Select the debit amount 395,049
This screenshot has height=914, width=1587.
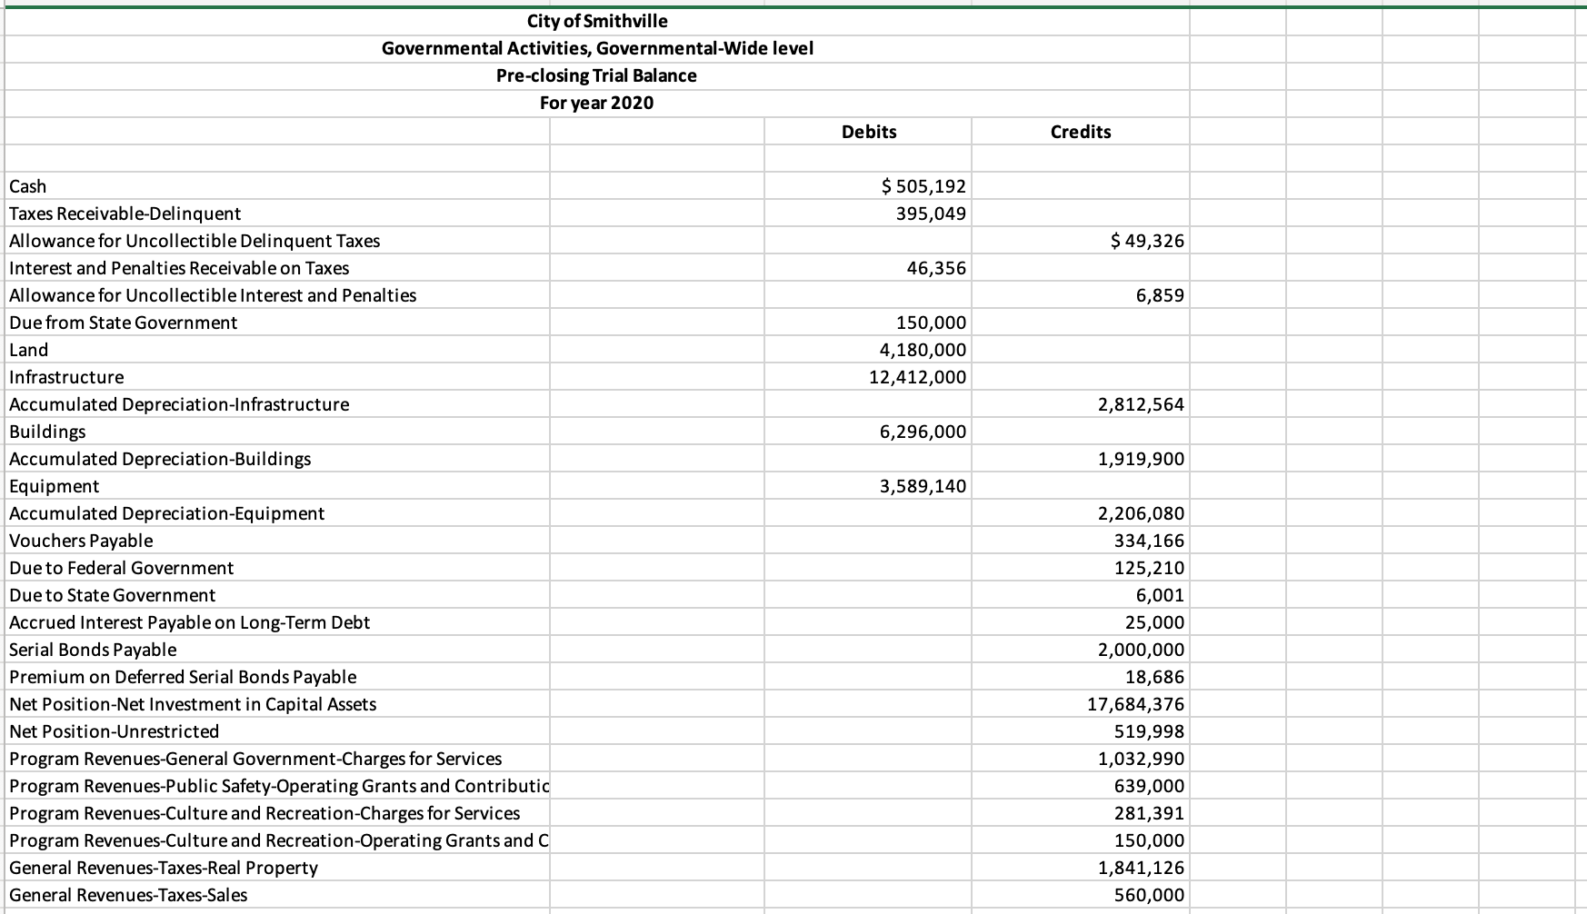tap(932, 214)
